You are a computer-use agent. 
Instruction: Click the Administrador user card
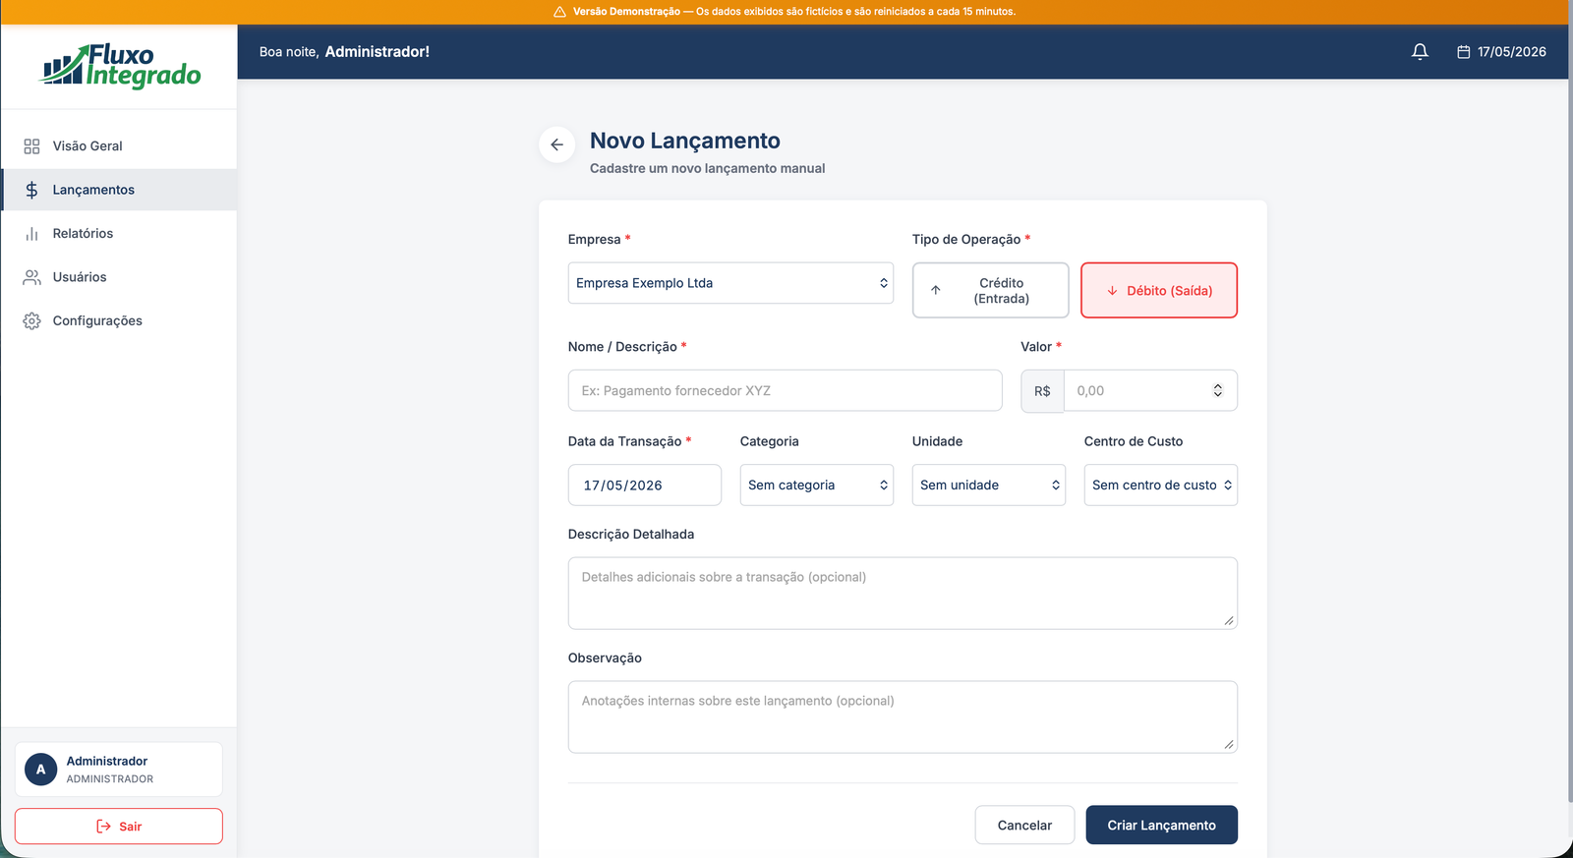coord(119,770)
